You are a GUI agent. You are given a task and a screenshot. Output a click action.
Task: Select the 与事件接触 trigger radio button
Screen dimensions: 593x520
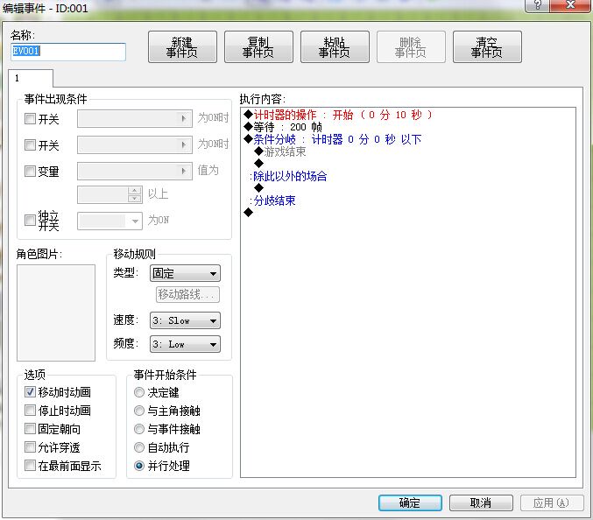pos(139,429)
